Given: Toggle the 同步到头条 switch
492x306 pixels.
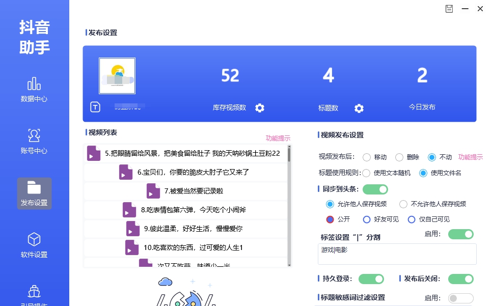Looking at the screenshot, I should pos(375,189).
